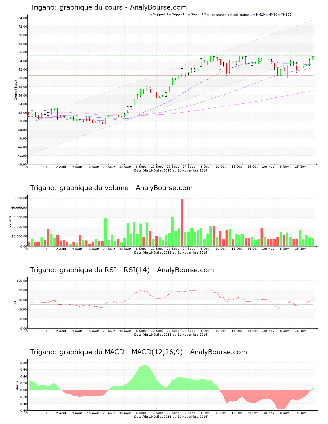The width and height of the screenshot is (328, 424).
Task: Click the Résistance 1 legend marker
Action: [208, 14]
